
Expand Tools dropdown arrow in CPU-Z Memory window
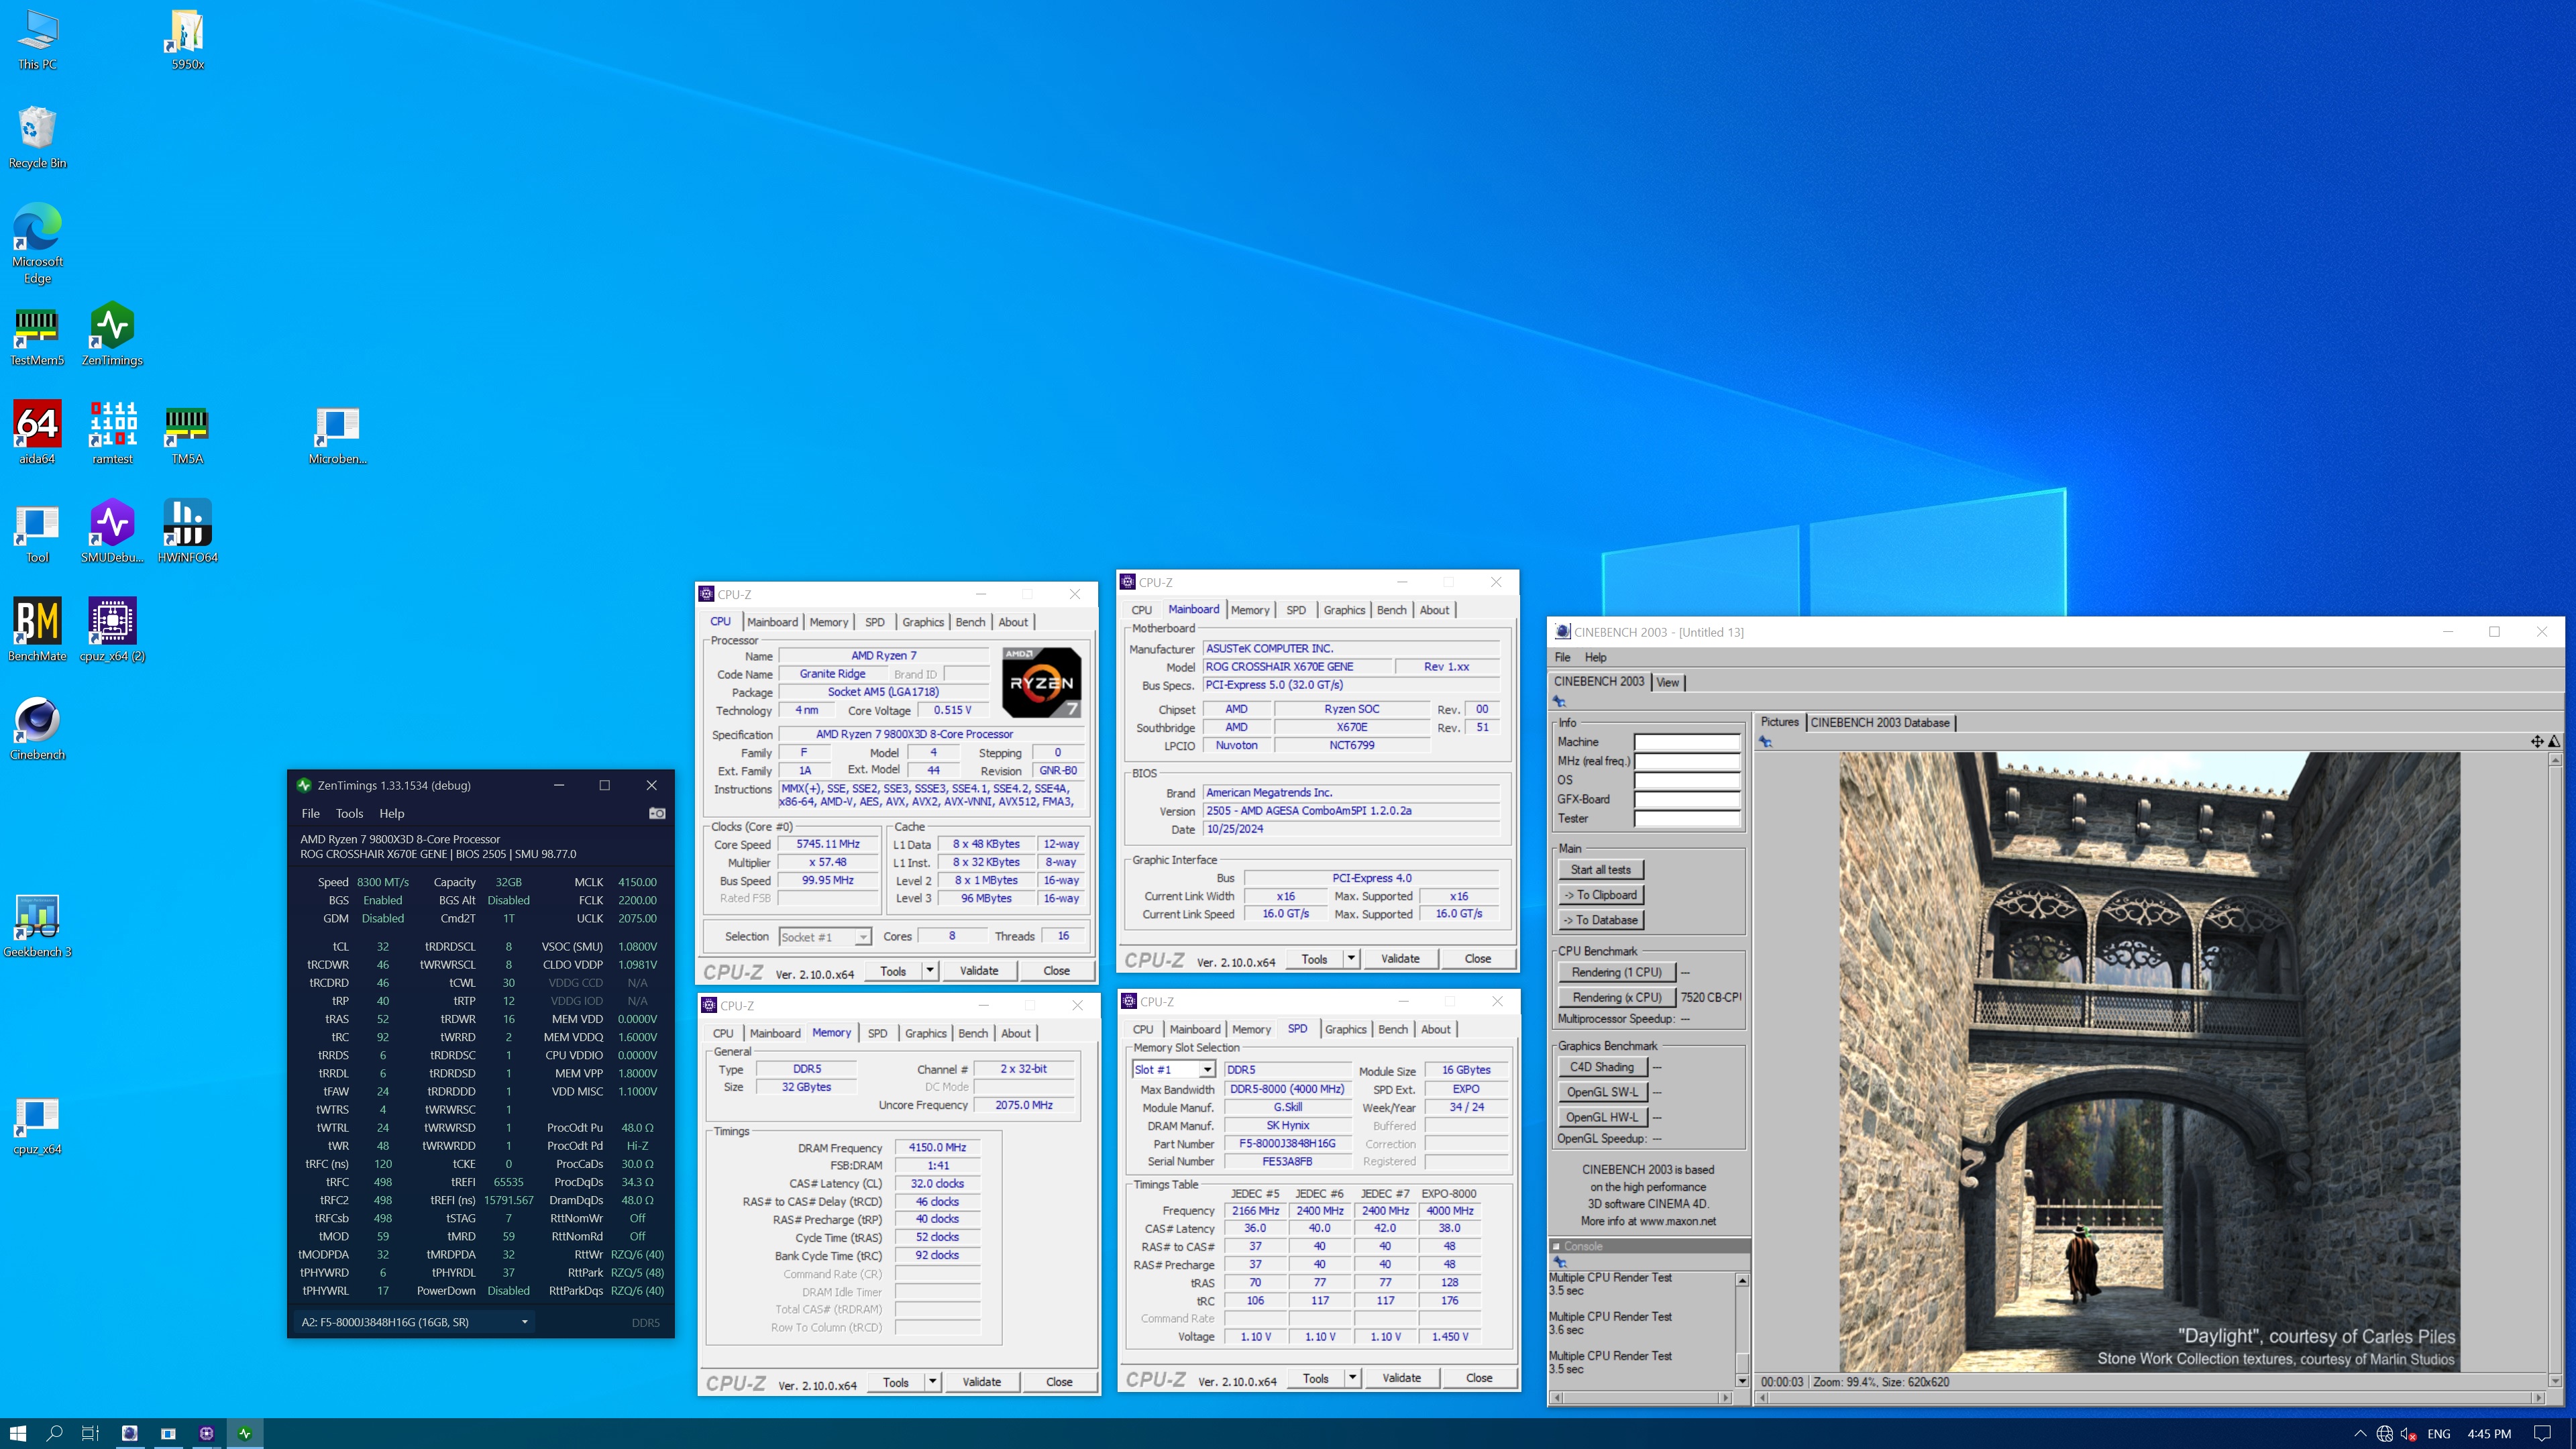[x=932, y=1381]
